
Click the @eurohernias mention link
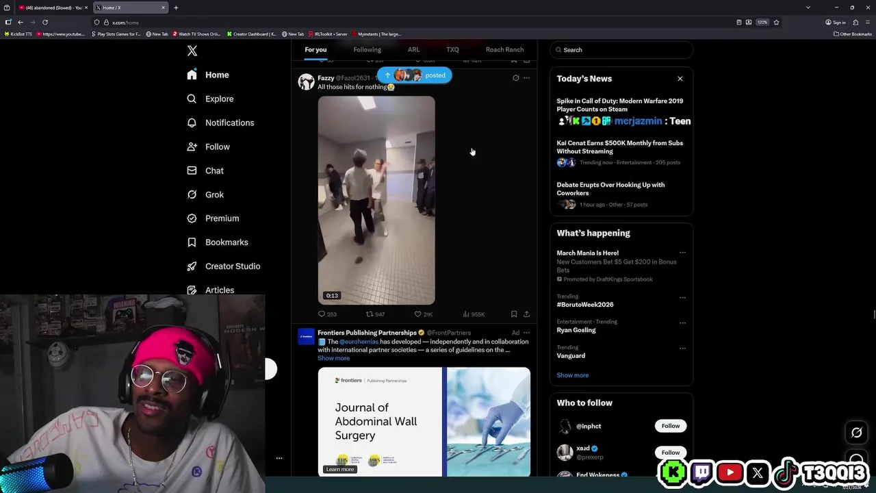(x=359, y=342)
